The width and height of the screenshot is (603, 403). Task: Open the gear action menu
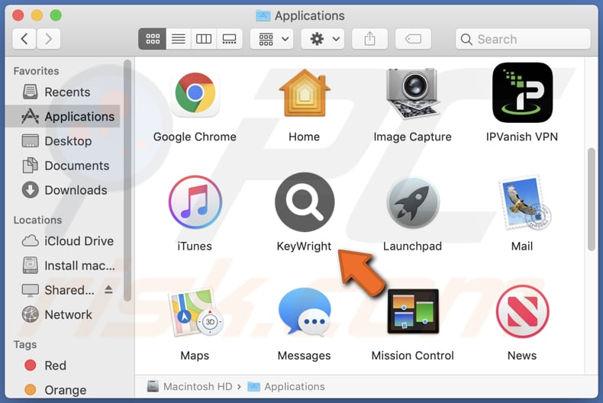323,39
